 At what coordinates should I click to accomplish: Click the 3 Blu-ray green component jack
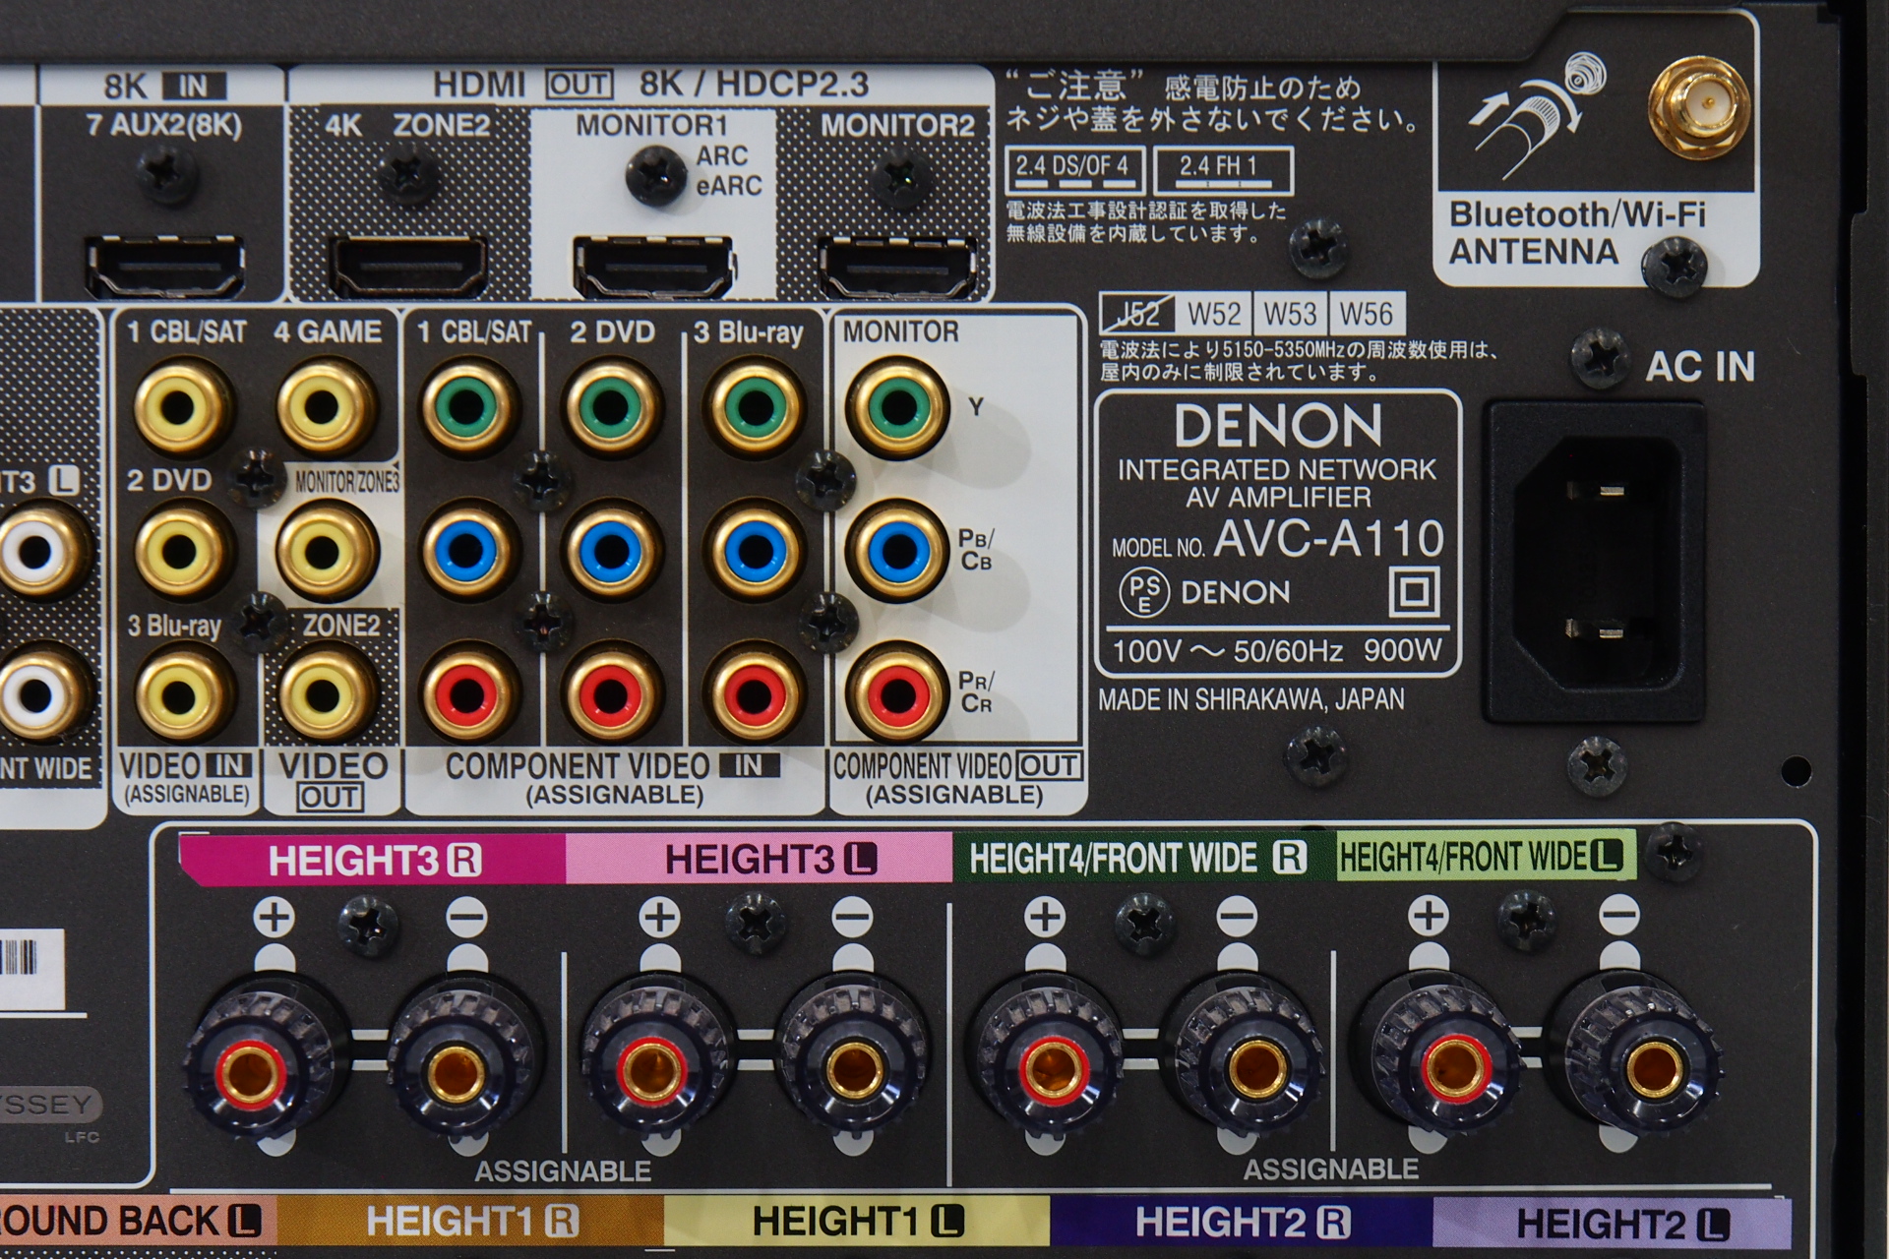click(756, 406)
